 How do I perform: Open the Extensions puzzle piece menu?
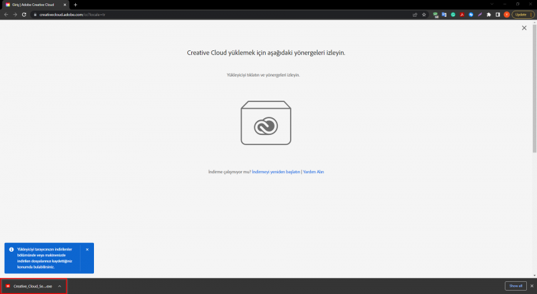[489, 15]
